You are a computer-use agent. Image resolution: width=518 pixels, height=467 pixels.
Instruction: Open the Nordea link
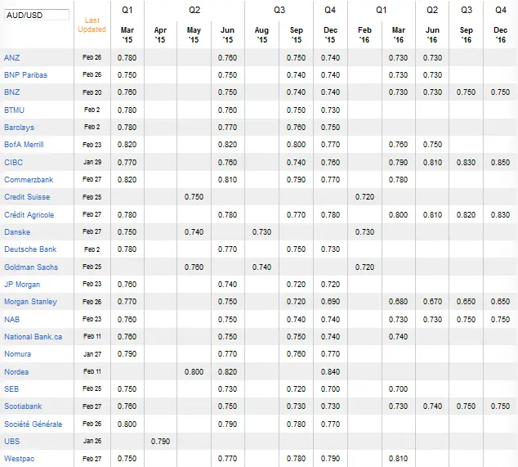pos(16,372)
